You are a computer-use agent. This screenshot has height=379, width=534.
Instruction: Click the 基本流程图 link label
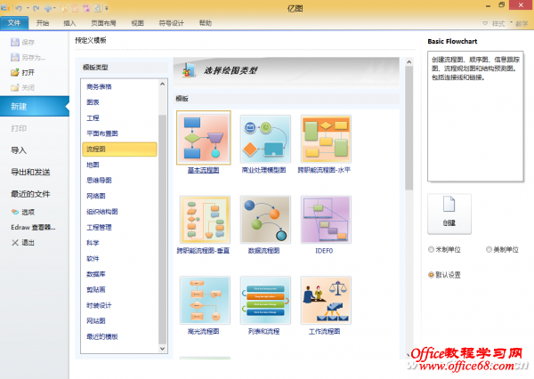(203, 170)
